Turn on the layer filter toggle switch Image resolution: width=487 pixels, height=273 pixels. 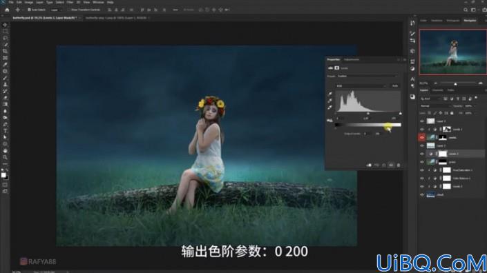(x=476, y=98)
